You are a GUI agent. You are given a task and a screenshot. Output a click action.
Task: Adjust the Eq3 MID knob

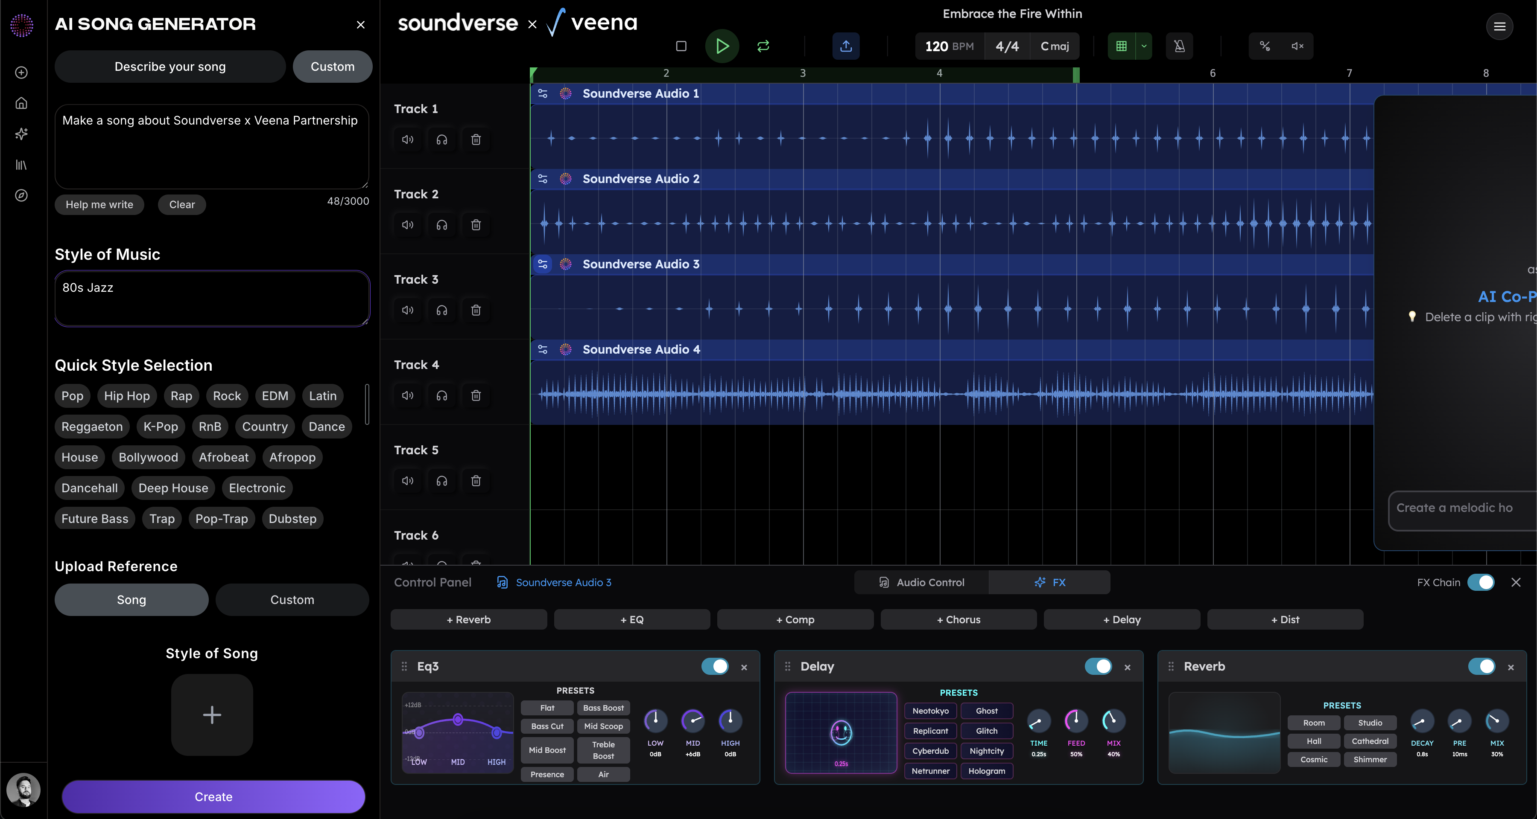pyautogui.click(x=693, y=720)
